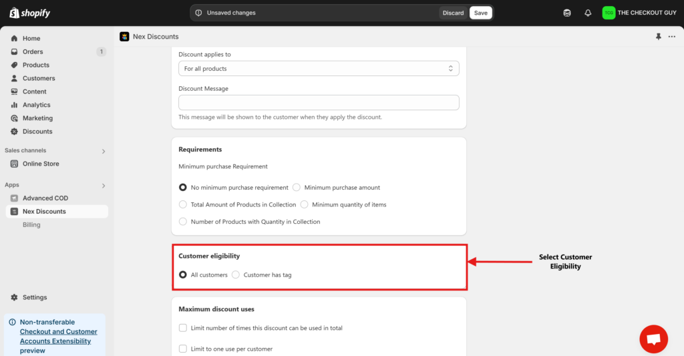Pin the Nex Discounts app
684x356 pixels.
pyautogui.click(x=658, y=37)
